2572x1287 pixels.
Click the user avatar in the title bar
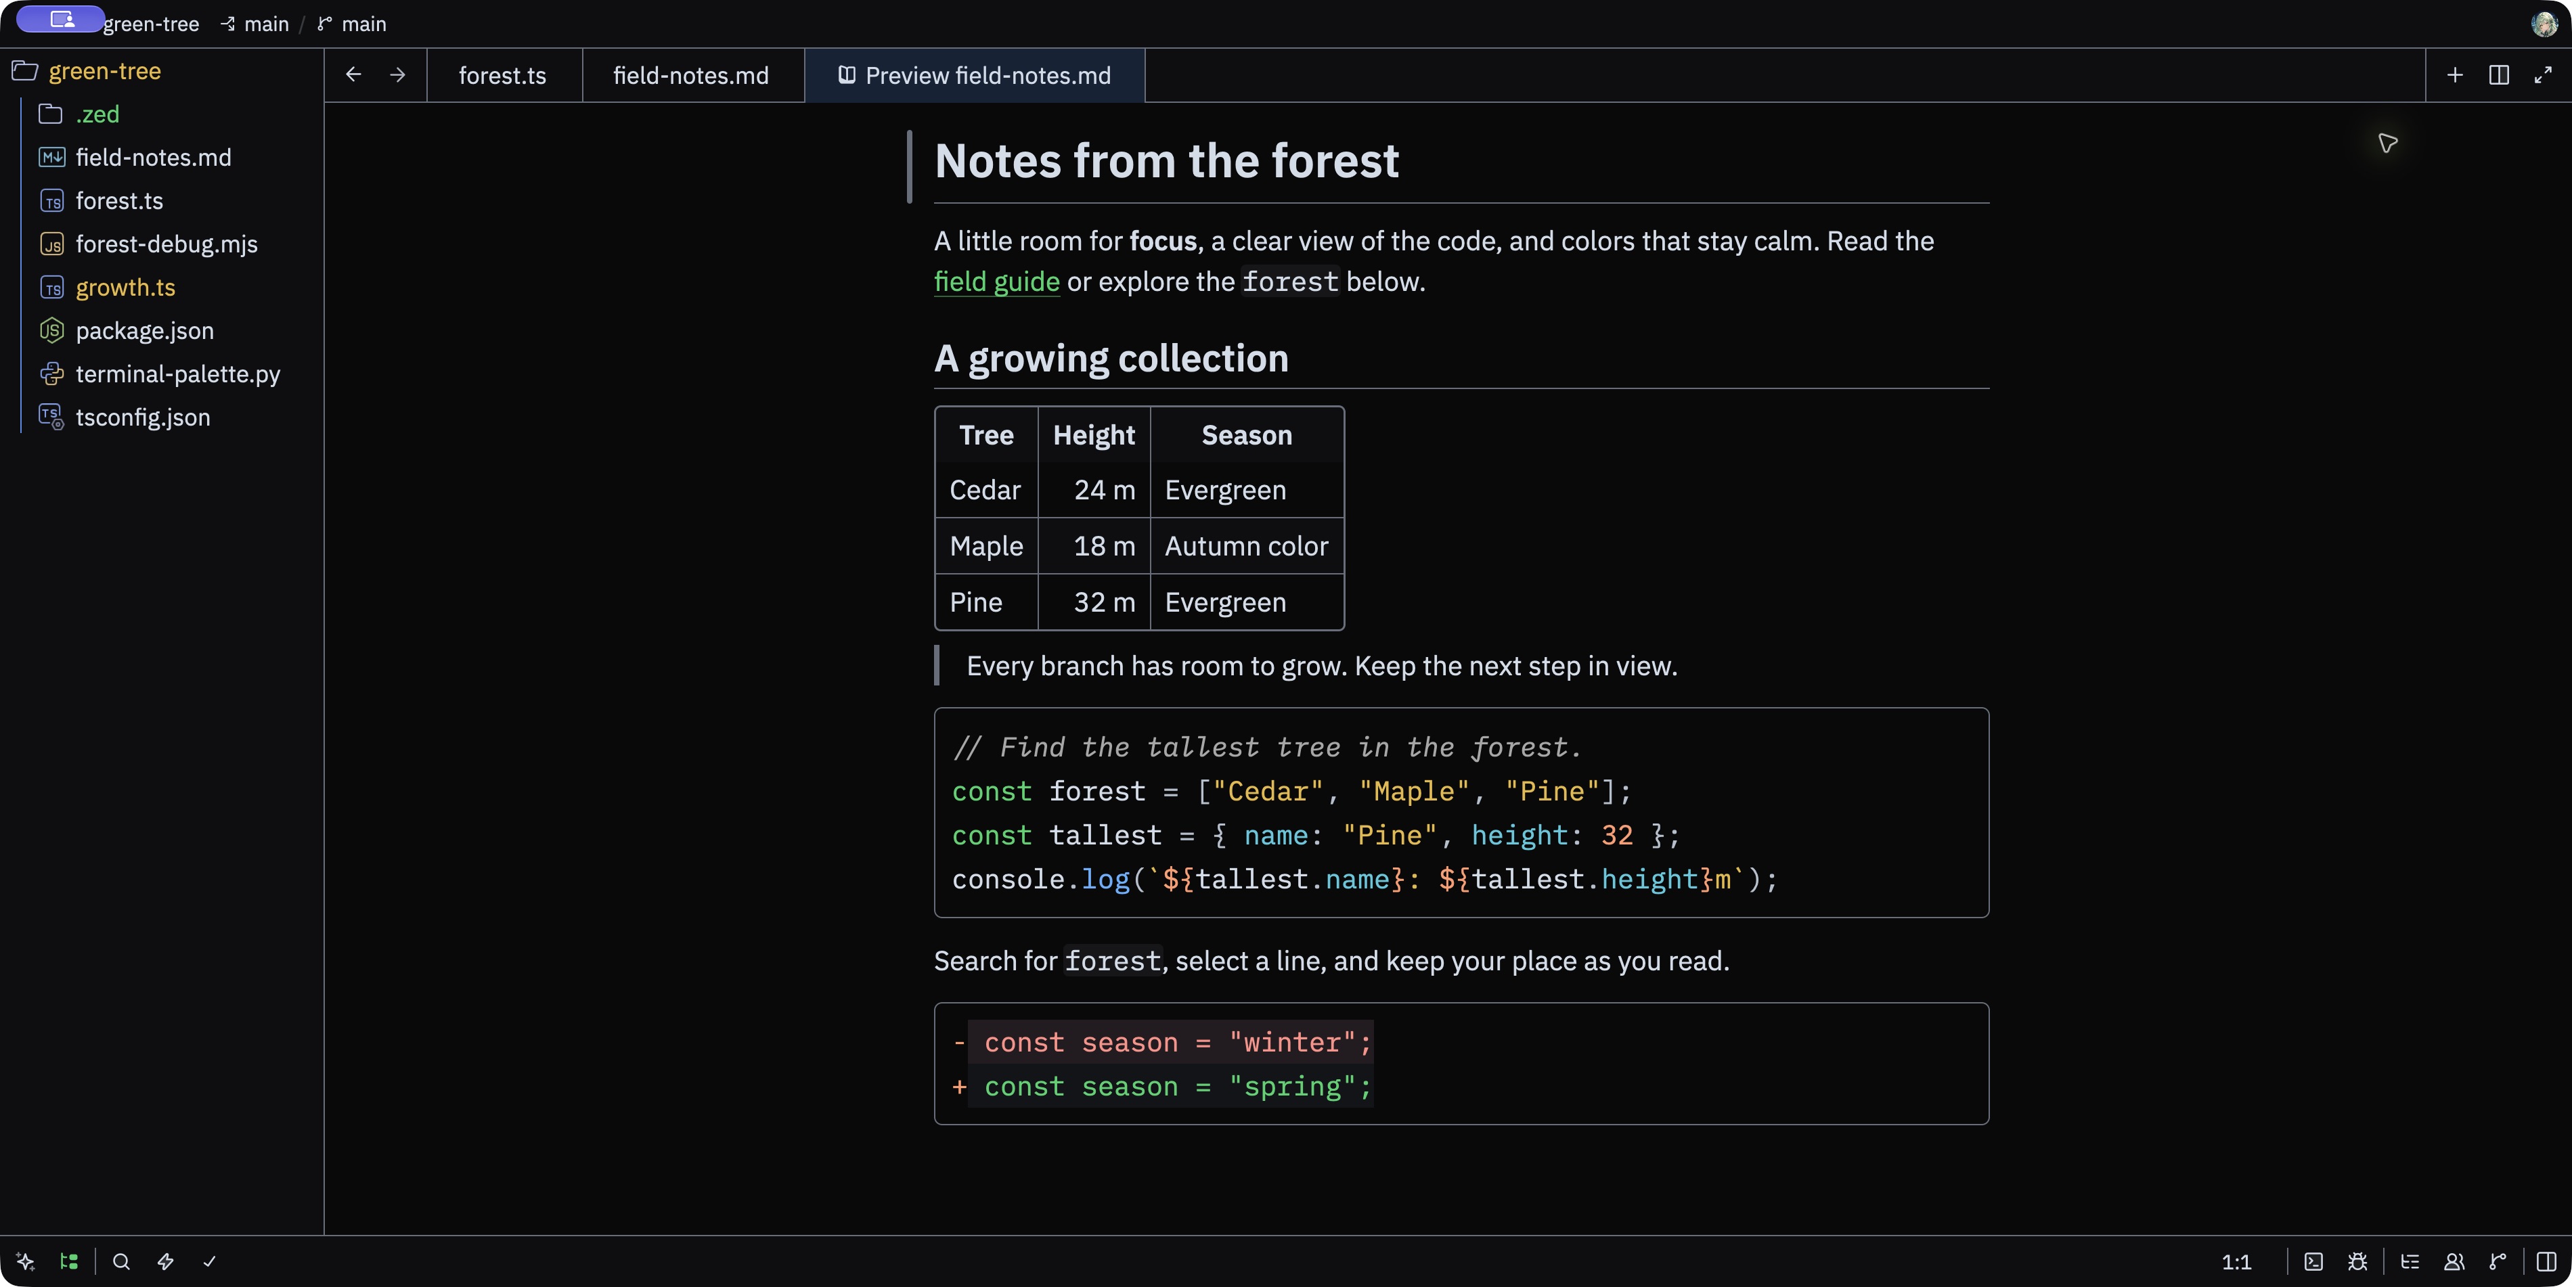click(2544, 23)
